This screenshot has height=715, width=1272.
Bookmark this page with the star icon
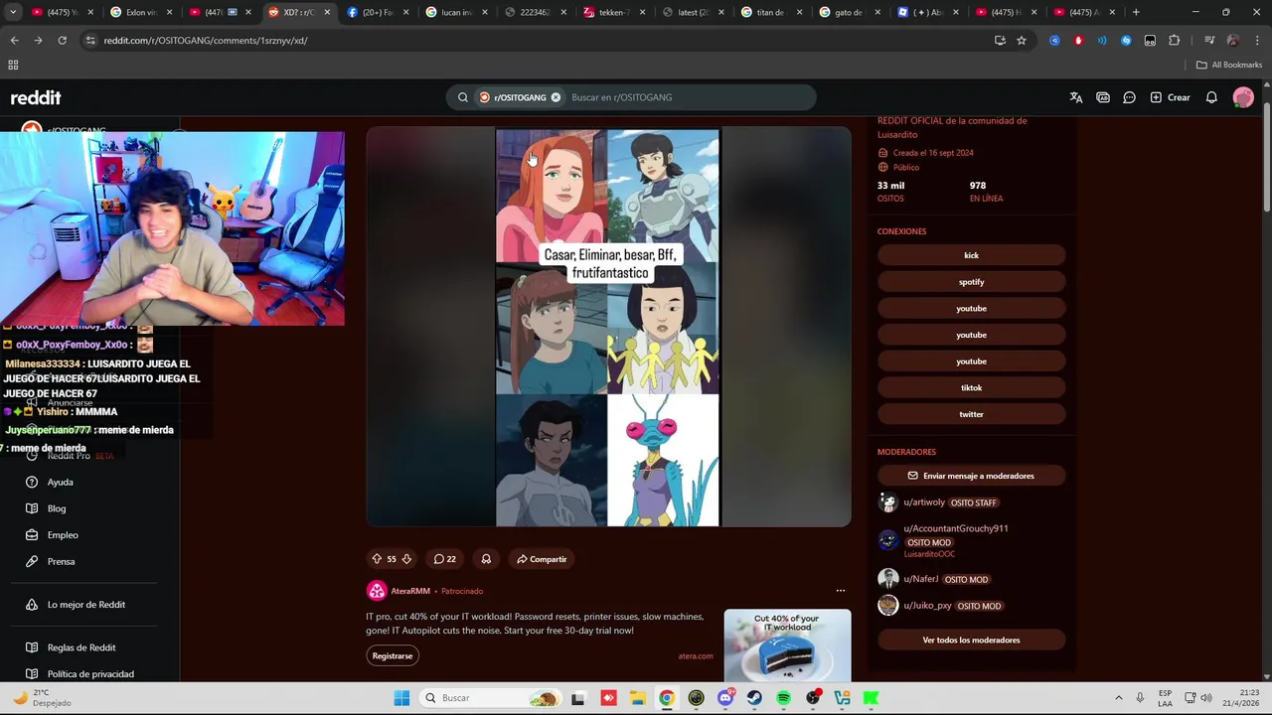click(1022, 41)
